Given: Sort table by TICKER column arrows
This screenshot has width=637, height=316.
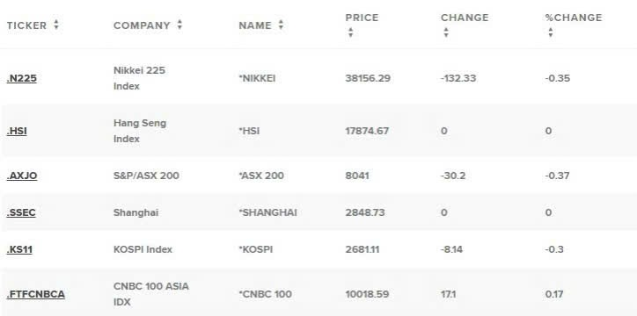Looking at the screenshot, I should tap(56, 25).
